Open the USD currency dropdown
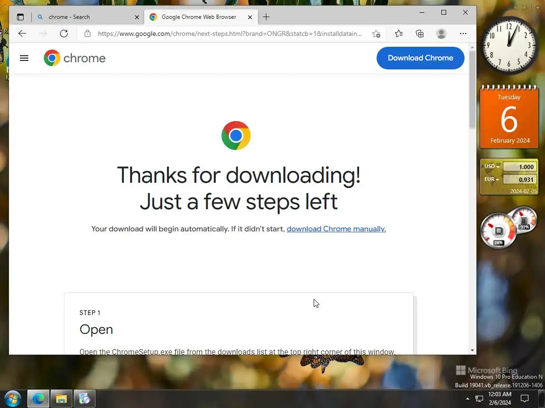The height and width of the screenshot is (408, 545). 492,167
